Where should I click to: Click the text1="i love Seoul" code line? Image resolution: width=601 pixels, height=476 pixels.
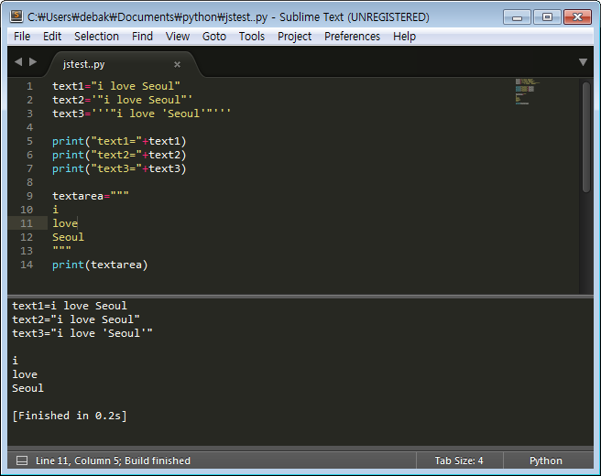116,86
